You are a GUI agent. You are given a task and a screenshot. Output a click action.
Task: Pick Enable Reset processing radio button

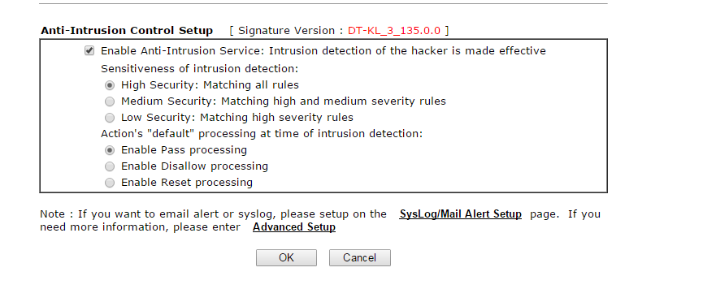click(110, 183)
